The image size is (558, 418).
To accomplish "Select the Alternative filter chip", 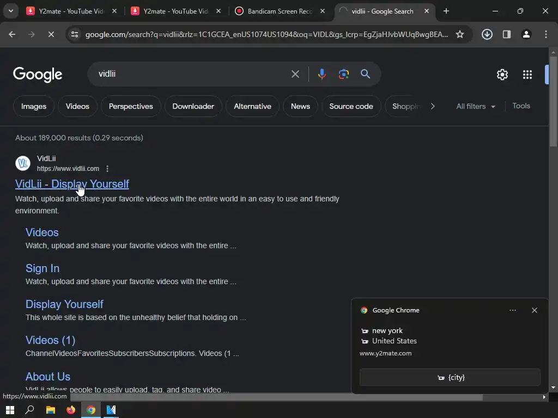I will pos(253,106).
